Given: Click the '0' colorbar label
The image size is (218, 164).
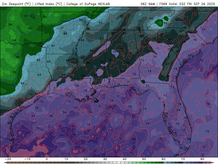Looking at the screenshot, I should click(47, 159).
